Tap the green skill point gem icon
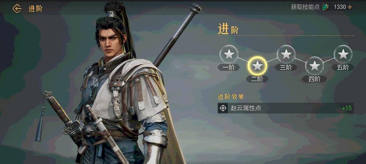This screenshot has height=164, width=366. click(325, 7)
